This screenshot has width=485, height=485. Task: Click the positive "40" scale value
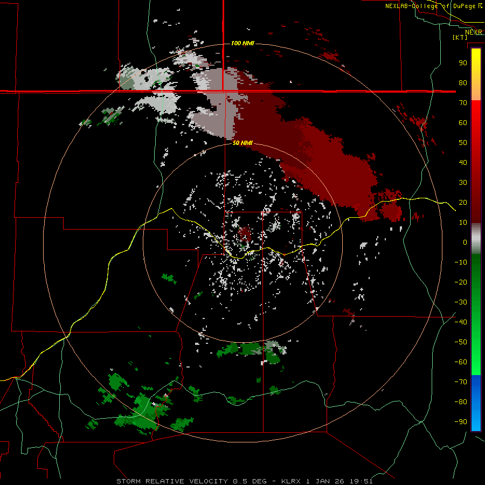coord(463,162)
